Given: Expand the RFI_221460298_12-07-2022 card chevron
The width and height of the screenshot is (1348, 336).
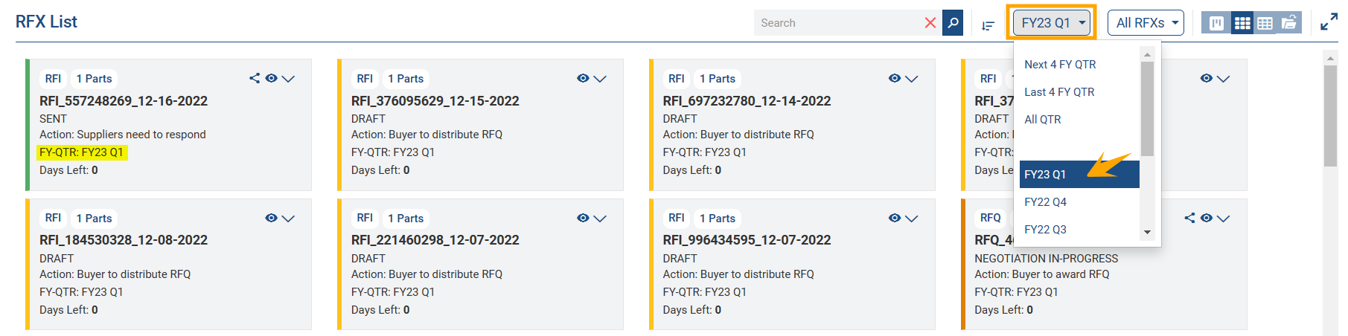Looking at the screenshot, I should [x=600, y=219].
